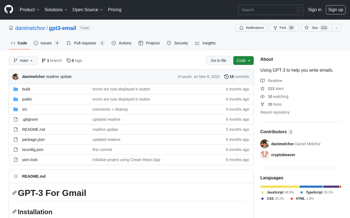Switch to the Pull requests tab

pyautogui.click(x=86, y=43)
